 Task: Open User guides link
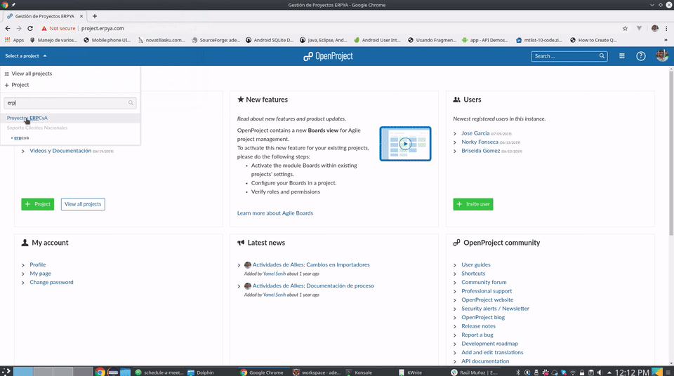pos(476,264)
